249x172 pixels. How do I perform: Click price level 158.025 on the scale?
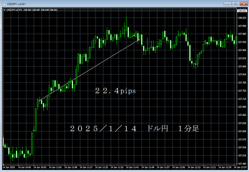[x=242, y=18]
